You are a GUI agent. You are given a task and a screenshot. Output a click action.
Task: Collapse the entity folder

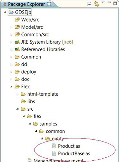point(42,139)
